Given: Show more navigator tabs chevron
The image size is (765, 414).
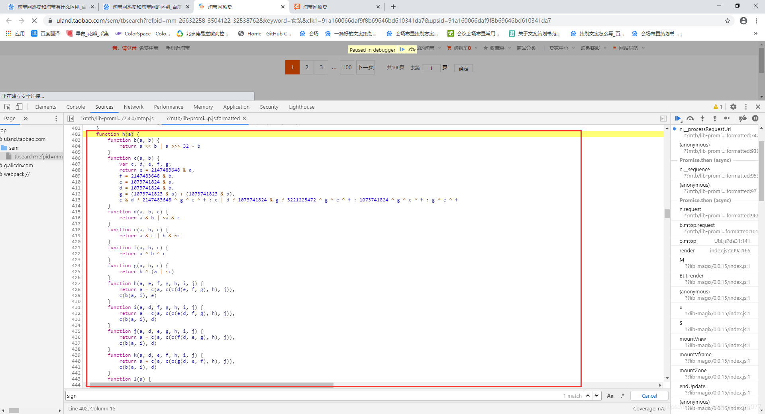Looking at the screenshot, I should 25,118.
